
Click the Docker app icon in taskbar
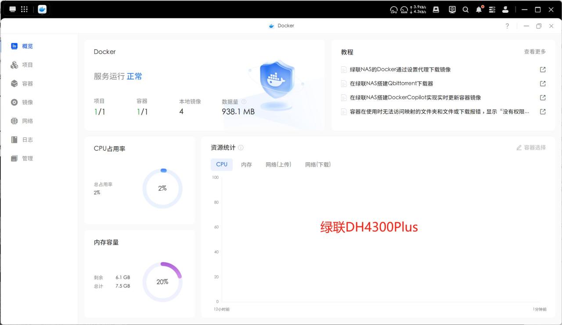pyautogui.click(x=42, y=9)
